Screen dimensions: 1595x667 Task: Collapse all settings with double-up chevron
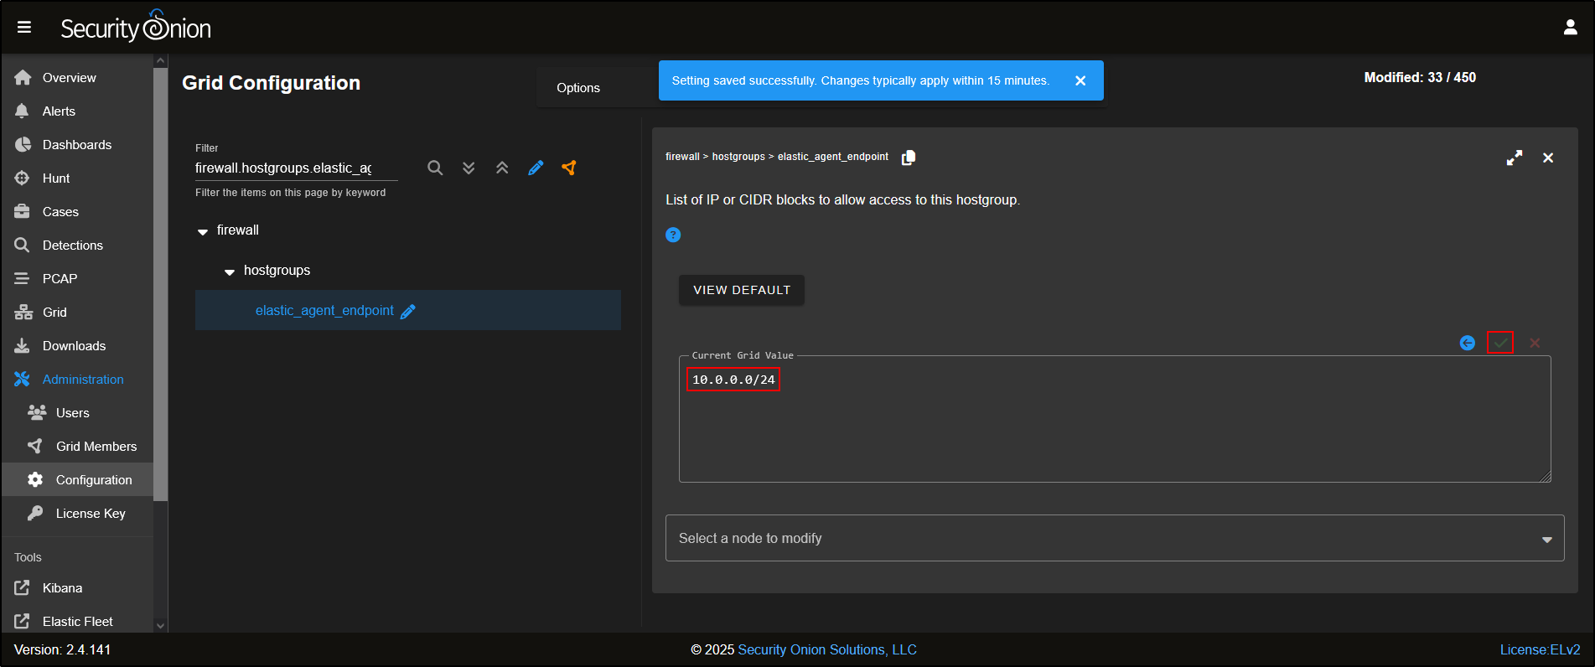click(502, 168)
